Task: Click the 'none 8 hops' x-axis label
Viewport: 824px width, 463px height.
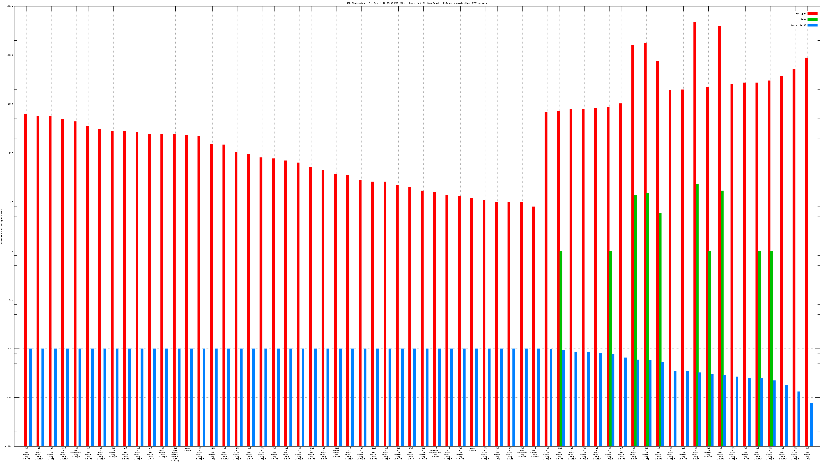Action: coord(187,450)
